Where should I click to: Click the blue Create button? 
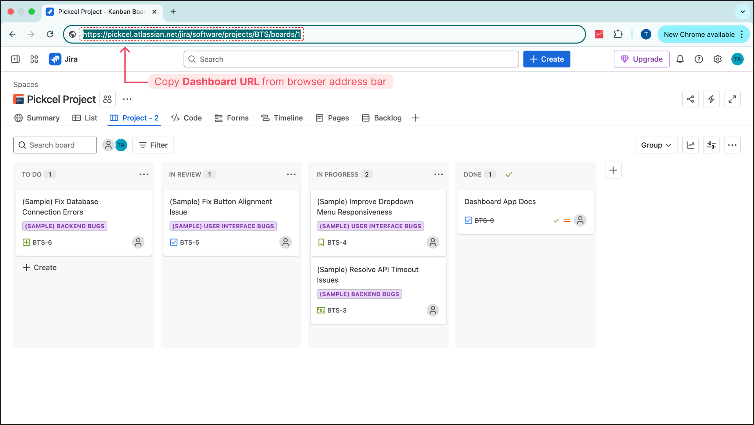coord(546,59)
